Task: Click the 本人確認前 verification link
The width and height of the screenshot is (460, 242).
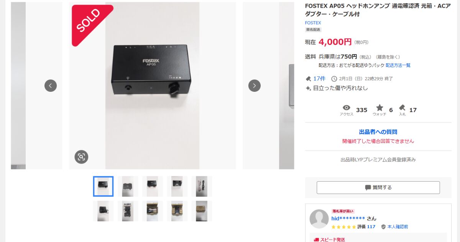Action: pyautogui.click(x=398, y=227)
